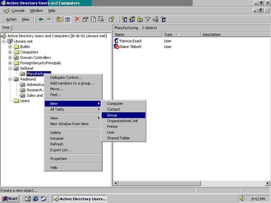
Task: Click the volume speaker tray icon
Action: [x=242, y=199]
